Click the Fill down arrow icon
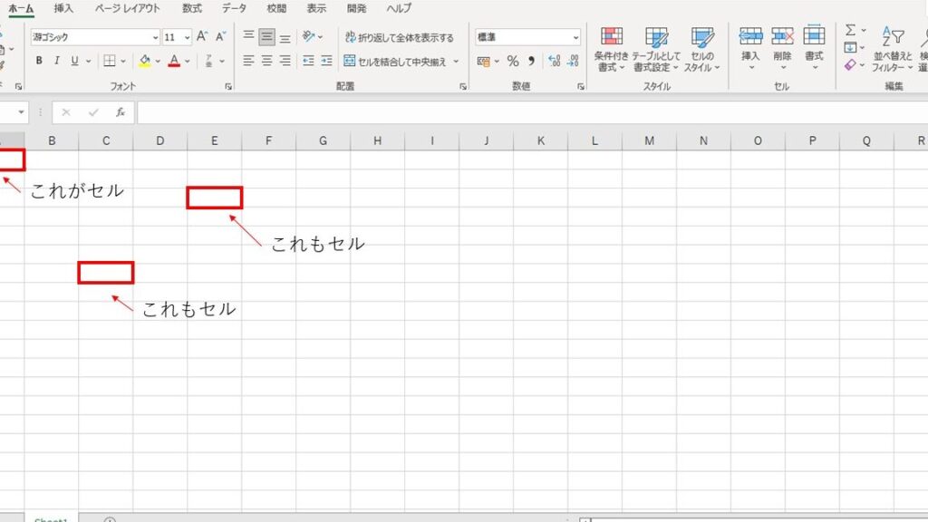This screenshot has height=522, width=928. click(850, 47)
